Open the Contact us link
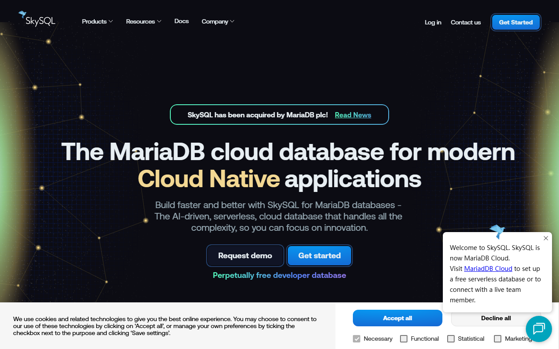559x349 pixels. coord(466,22)
